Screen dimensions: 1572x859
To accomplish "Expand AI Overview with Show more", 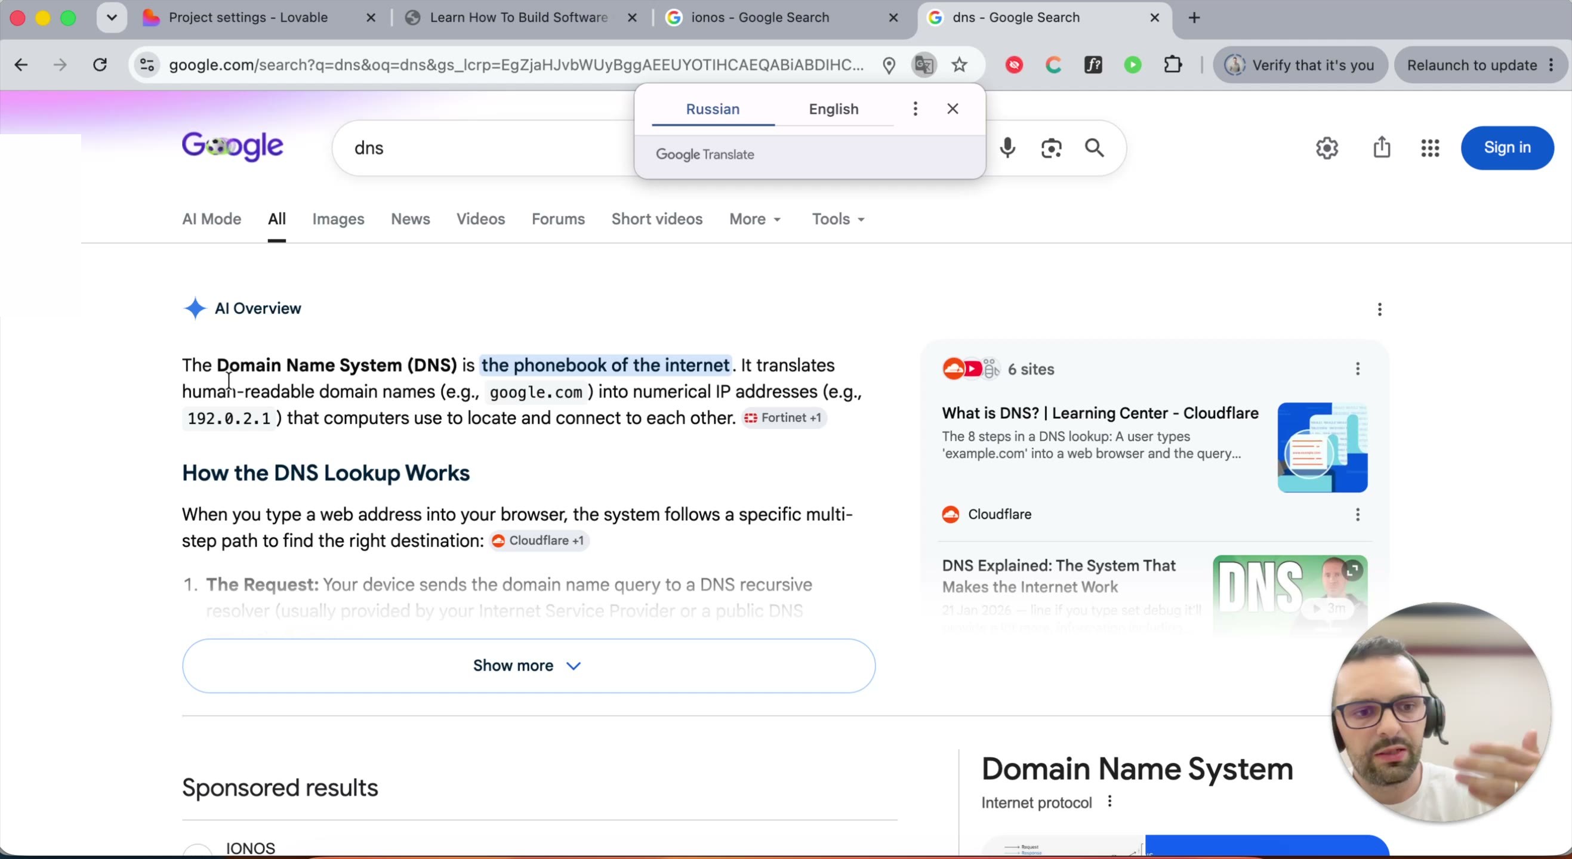I will pyautogui.click(x=528, y=666).
